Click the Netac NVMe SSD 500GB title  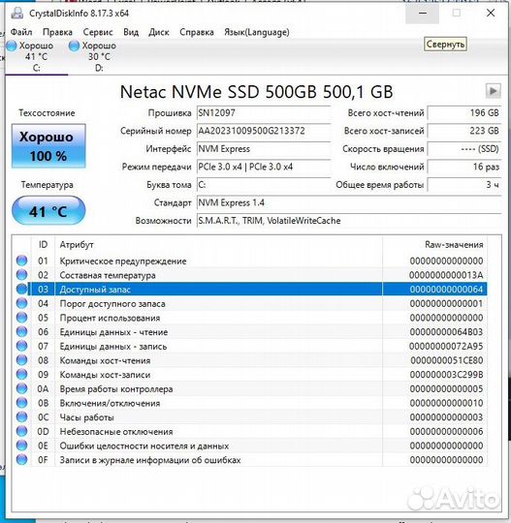[257, 92]
